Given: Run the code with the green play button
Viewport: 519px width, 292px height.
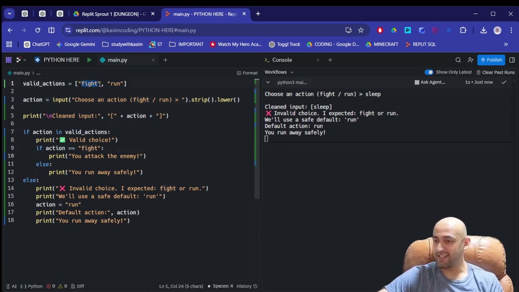Looking at the screenshot, I should click(x=89, y=60).
